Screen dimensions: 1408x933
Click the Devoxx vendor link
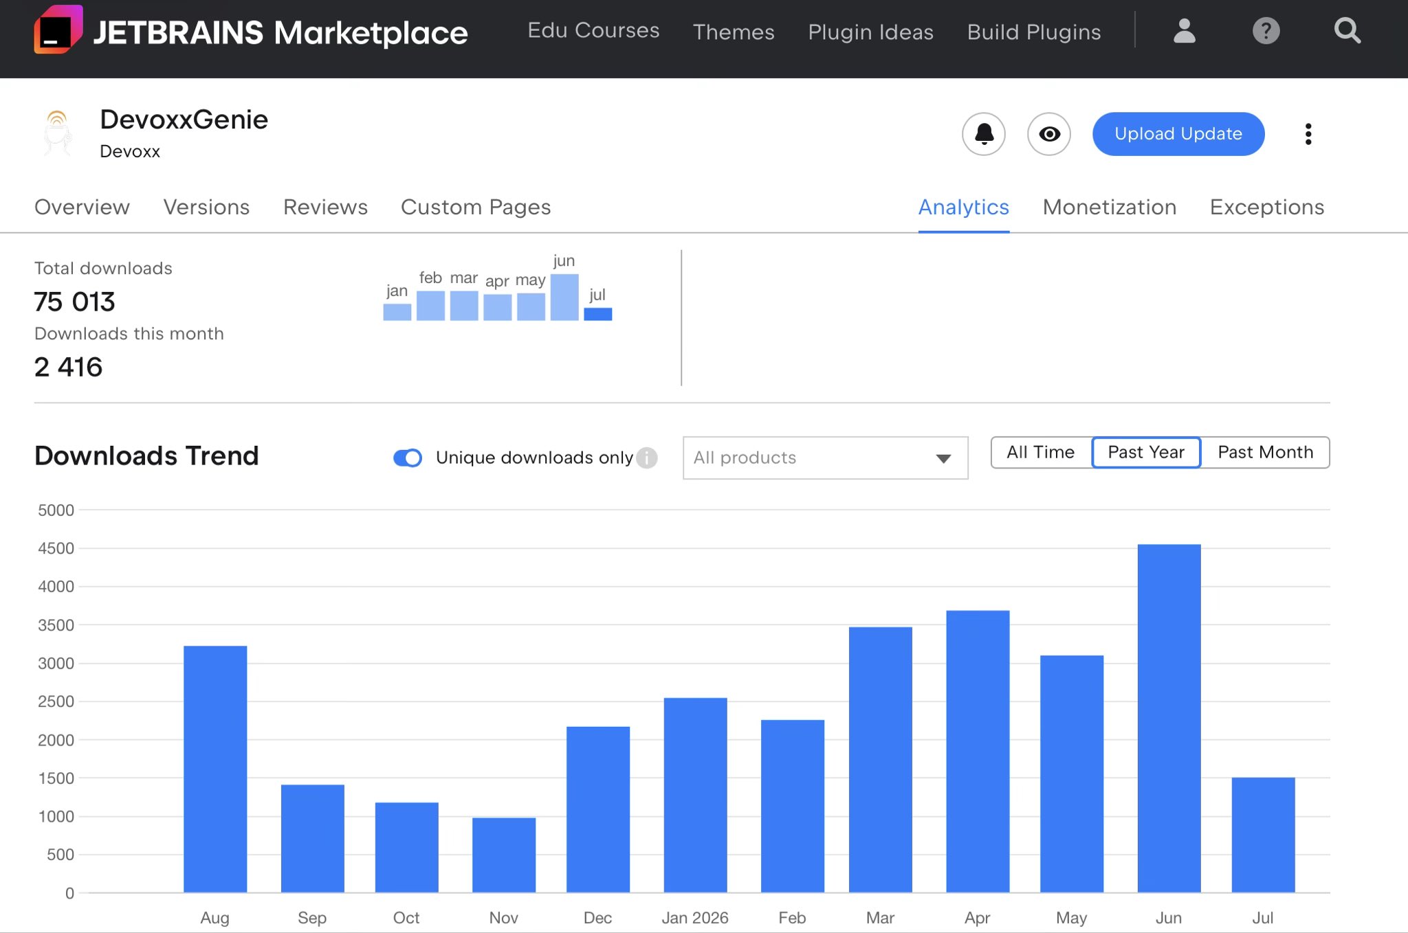tap(130, 151)
